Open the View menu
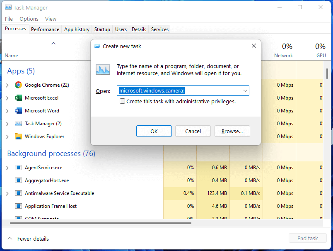This screenshot has width=333, height=251. pyautogui.click(x=51, y=19)
